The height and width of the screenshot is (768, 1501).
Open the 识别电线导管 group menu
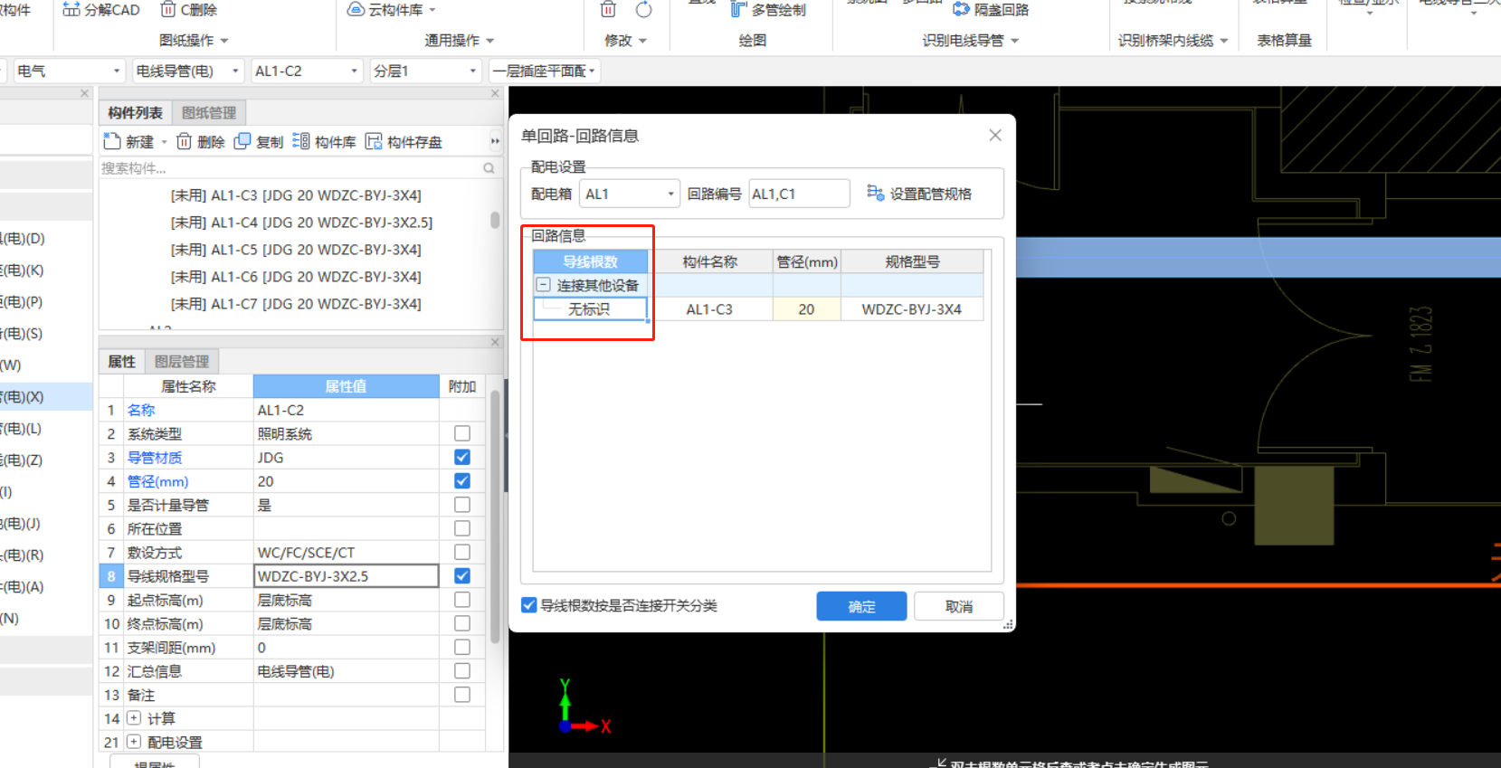[x=971, y=41]
